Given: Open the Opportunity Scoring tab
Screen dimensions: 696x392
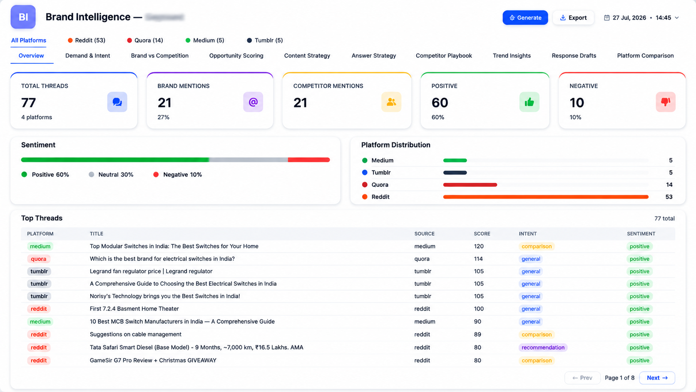Looking at the screenshot, I should pyautogui.click(x=236, y=55).
